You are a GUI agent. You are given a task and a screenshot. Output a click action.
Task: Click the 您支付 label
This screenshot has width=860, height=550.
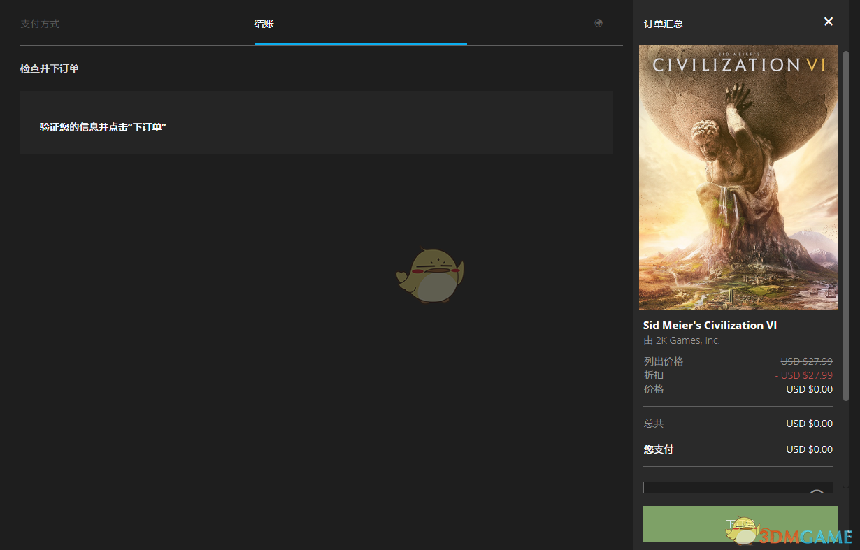pyautogui.click(x=658, y=449)
